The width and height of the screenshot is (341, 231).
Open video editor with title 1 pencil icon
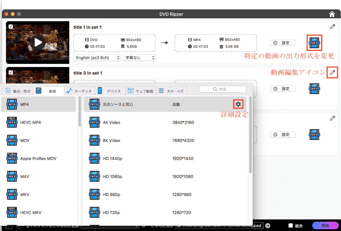coord(332,27)
